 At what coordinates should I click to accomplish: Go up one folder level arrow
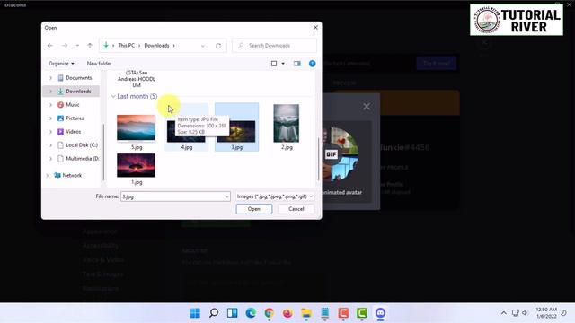[x=90, y=46]
